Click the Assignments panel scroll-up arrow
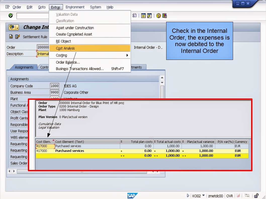 (162, 78)
